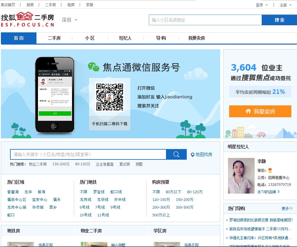The image size is (297, 247).
Task: Select hot search 物业二手房
Action: tap(38, 164)
